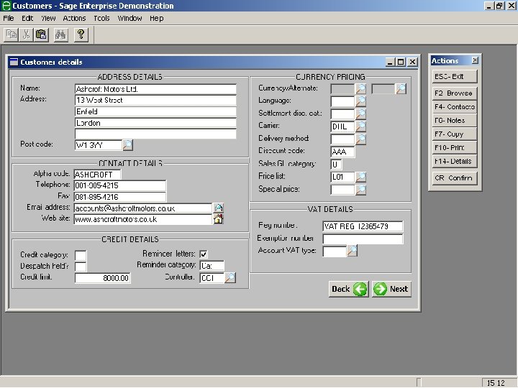
Task: Open the Account VAT type lookup
Action: coord(352,251)
